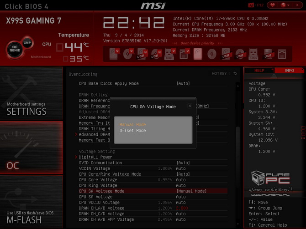Select the DRAM CH_C/D Voltage row
The height and width of the screenshot is (229, 306).
(153, 214)
